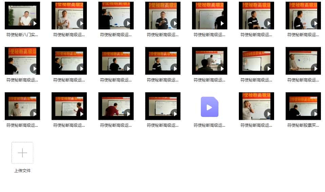Open the purple generic video file icon

[209, 107]
